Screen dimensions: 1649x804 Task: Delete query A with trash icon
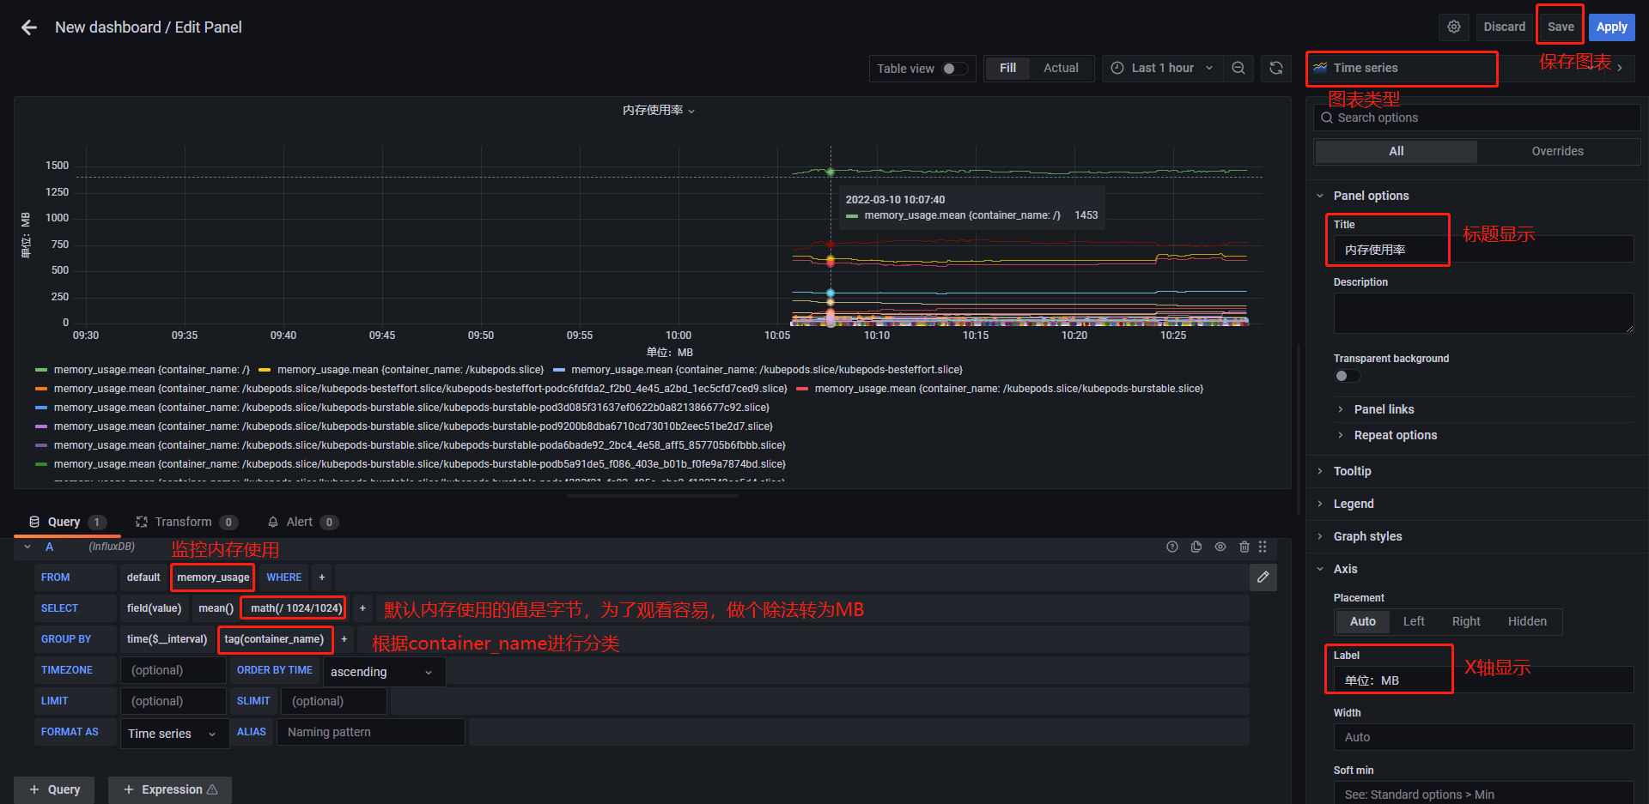click(1244, 547)
